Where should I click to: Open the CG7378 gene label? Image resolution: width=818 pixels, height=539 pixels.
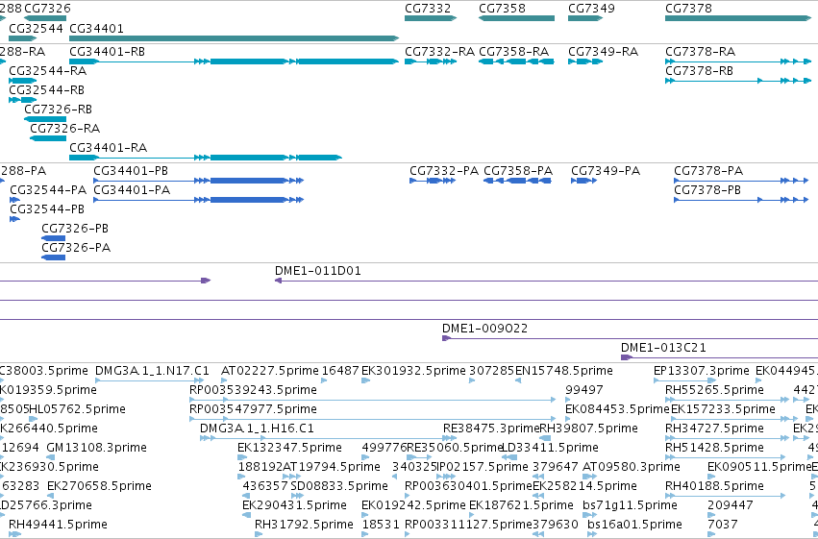click(688, 9)
